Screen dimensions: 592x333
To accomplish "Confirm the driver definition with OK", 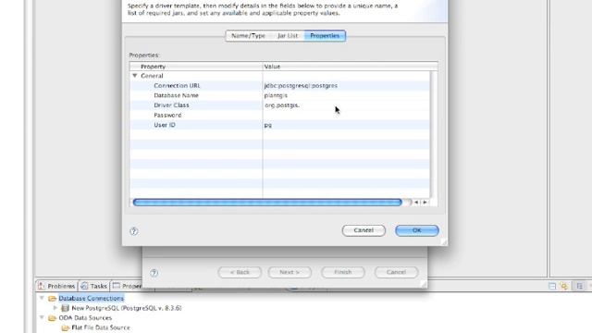I will click(417, 230).
